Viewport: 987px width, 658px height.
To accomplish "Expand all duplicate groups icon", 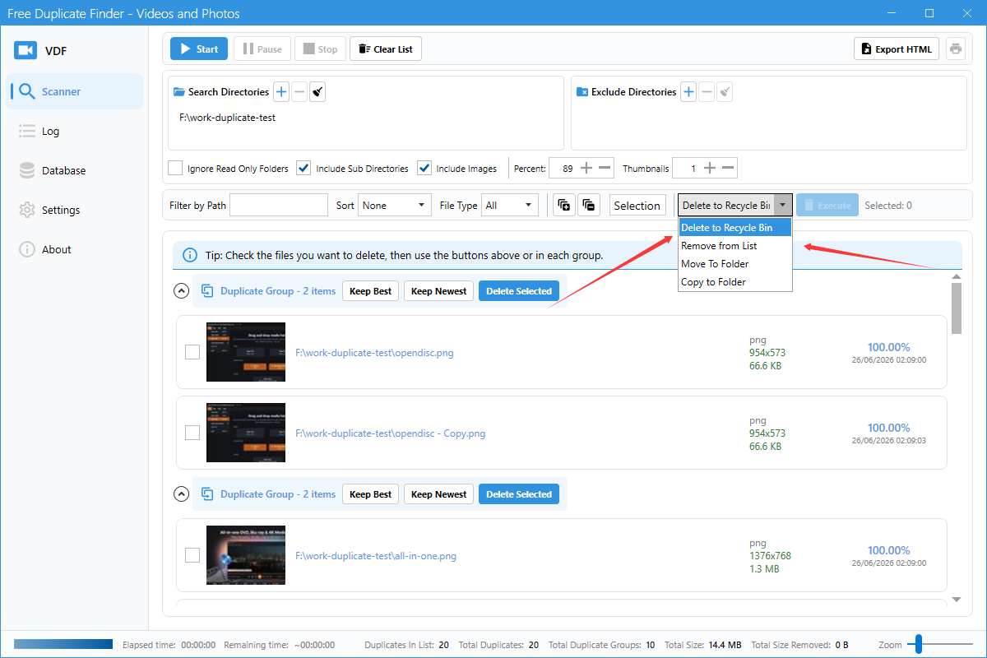I will [564, 206].
